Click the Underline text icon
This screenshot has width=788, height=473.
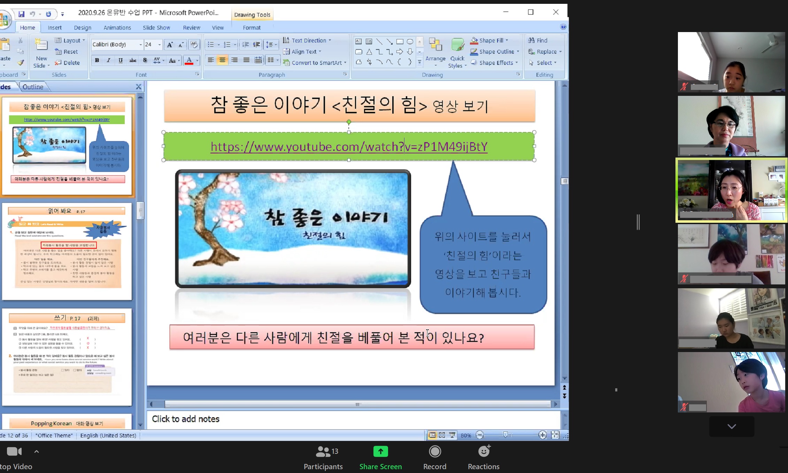(121, 60)
